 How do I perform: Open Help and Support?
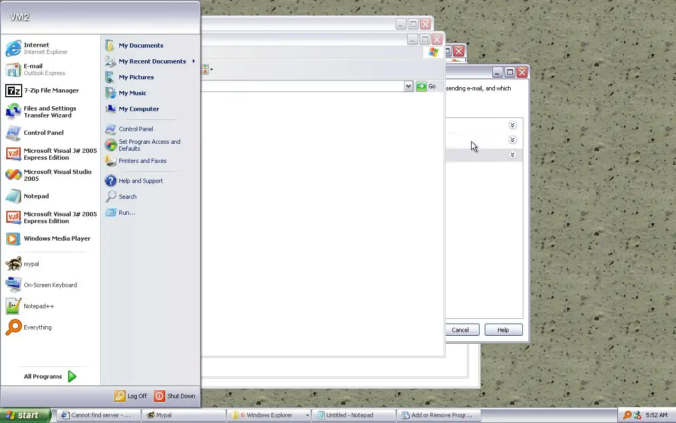click(150, 181)
